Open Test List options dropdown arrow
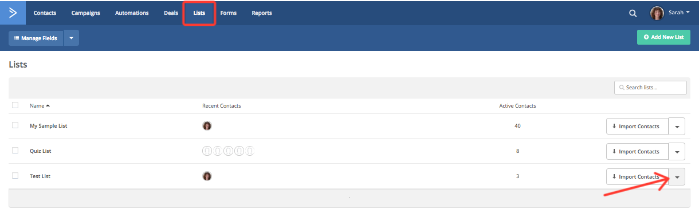This screenshot has height=213, width=699. pyautogui.click(x=677, y=177)
